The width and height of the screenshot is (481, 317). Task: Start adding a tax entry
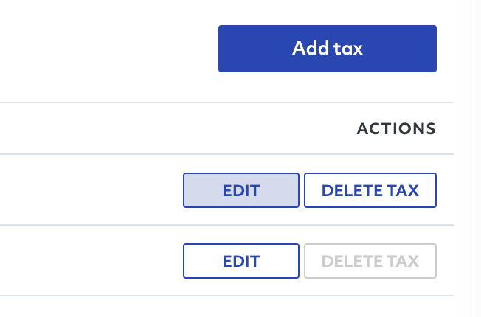[328, 49]
